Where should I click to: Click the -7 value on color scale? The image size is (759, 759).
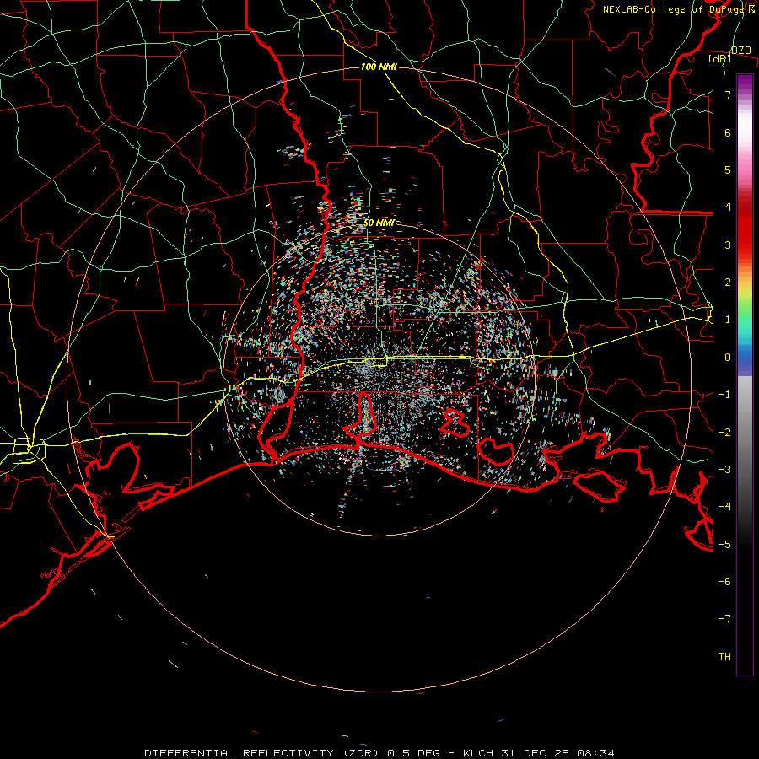click(x=724, y=619)
